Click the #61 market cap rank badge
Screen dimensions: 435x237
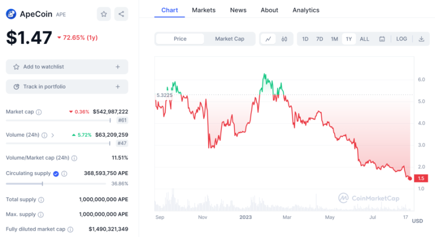(x=122, y=120)
